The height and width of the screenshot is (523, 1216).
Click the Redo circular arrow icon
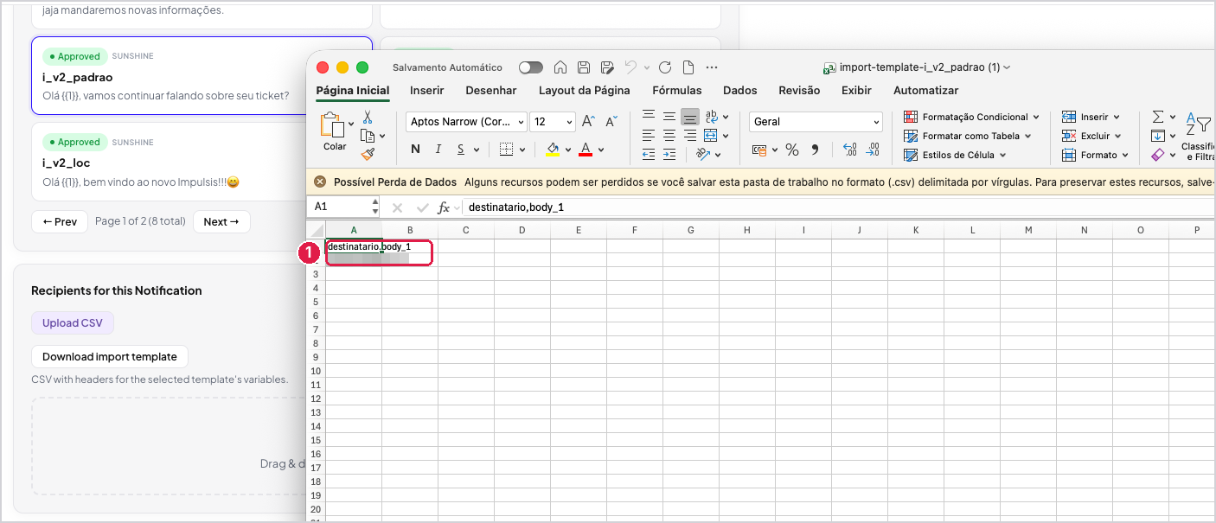665,67
